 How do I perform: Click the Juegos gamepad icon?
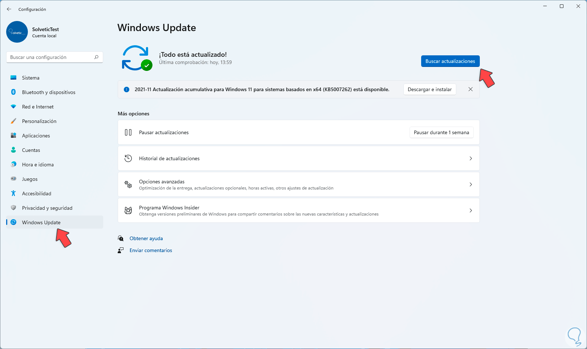coord(13,179)
